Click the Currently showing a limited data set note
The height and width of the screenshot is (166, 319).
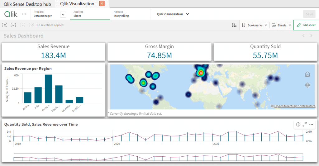click(135, 113)
